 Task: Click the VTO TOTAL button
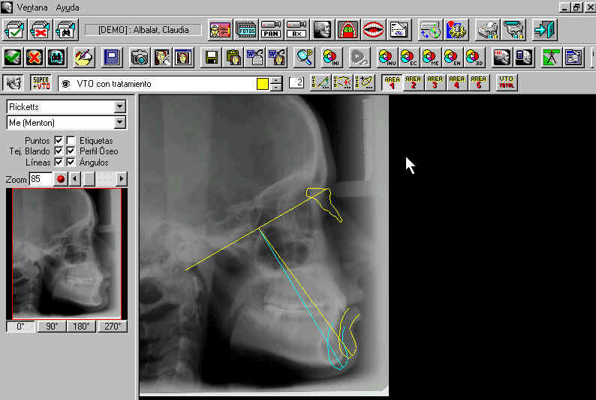[506, 82]
